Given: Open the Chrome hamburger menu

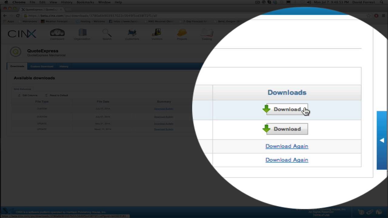Looking at the screenshot, I should (384, 15).
